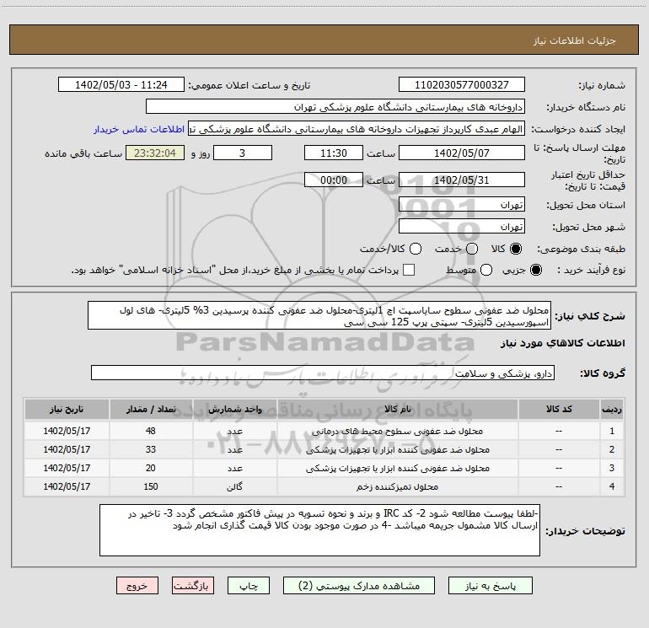Click the ایجاد کننده درخواست field
Viewport: 649px width, 628px height.
click(x=357, y=129)
